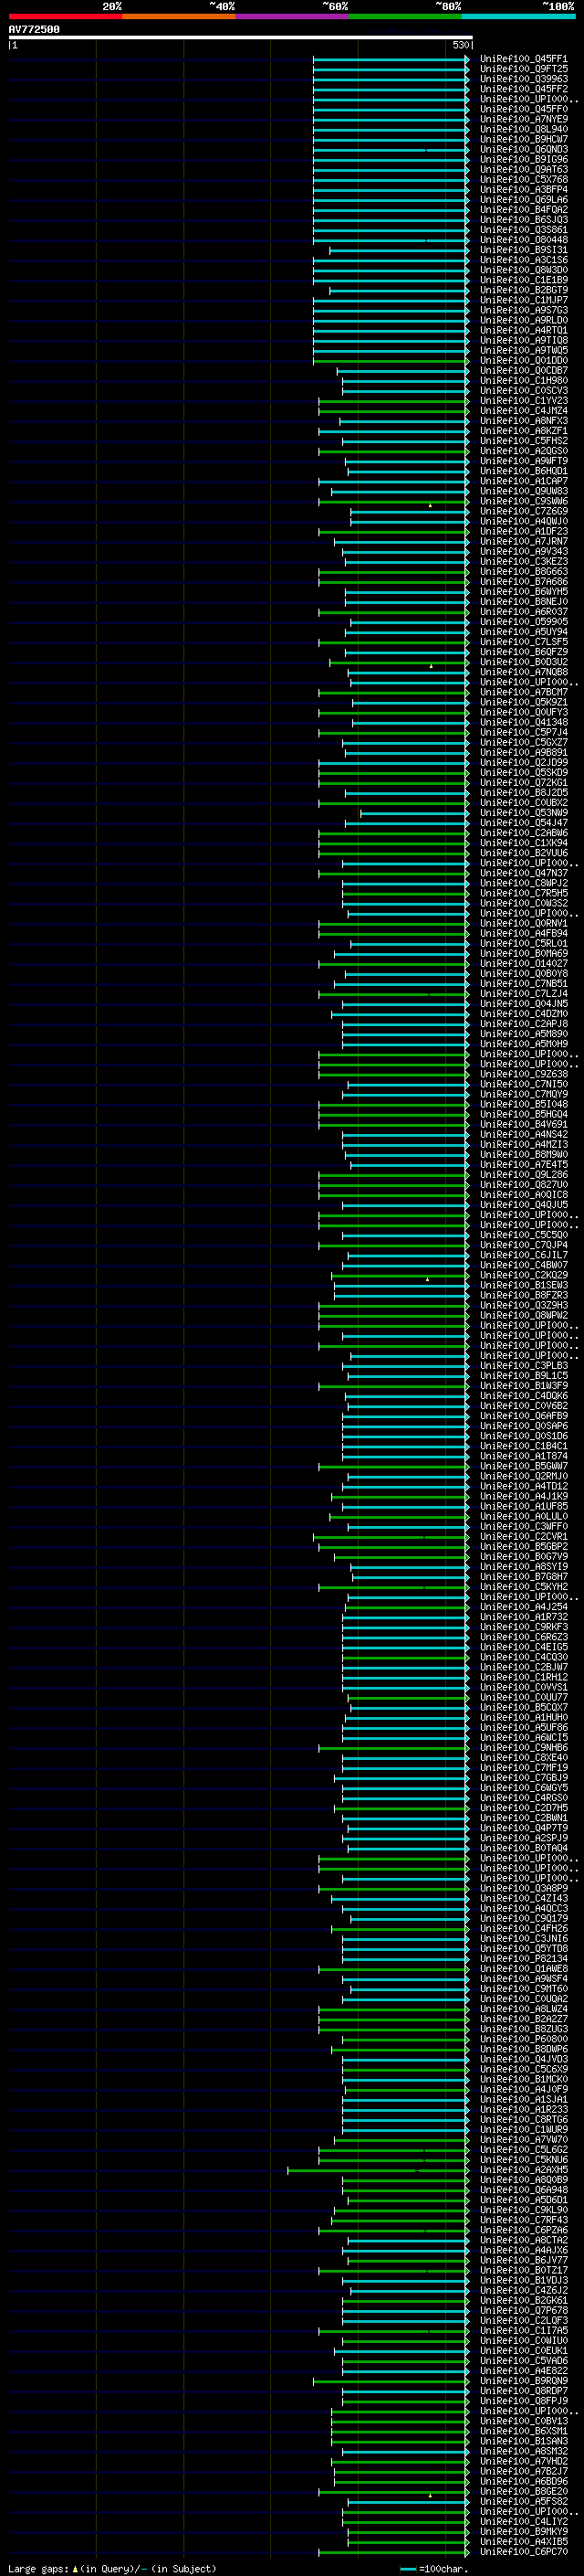Select hit label UniRef100_Q53NW9
The image size is (584, 2576).
(524, 813)
